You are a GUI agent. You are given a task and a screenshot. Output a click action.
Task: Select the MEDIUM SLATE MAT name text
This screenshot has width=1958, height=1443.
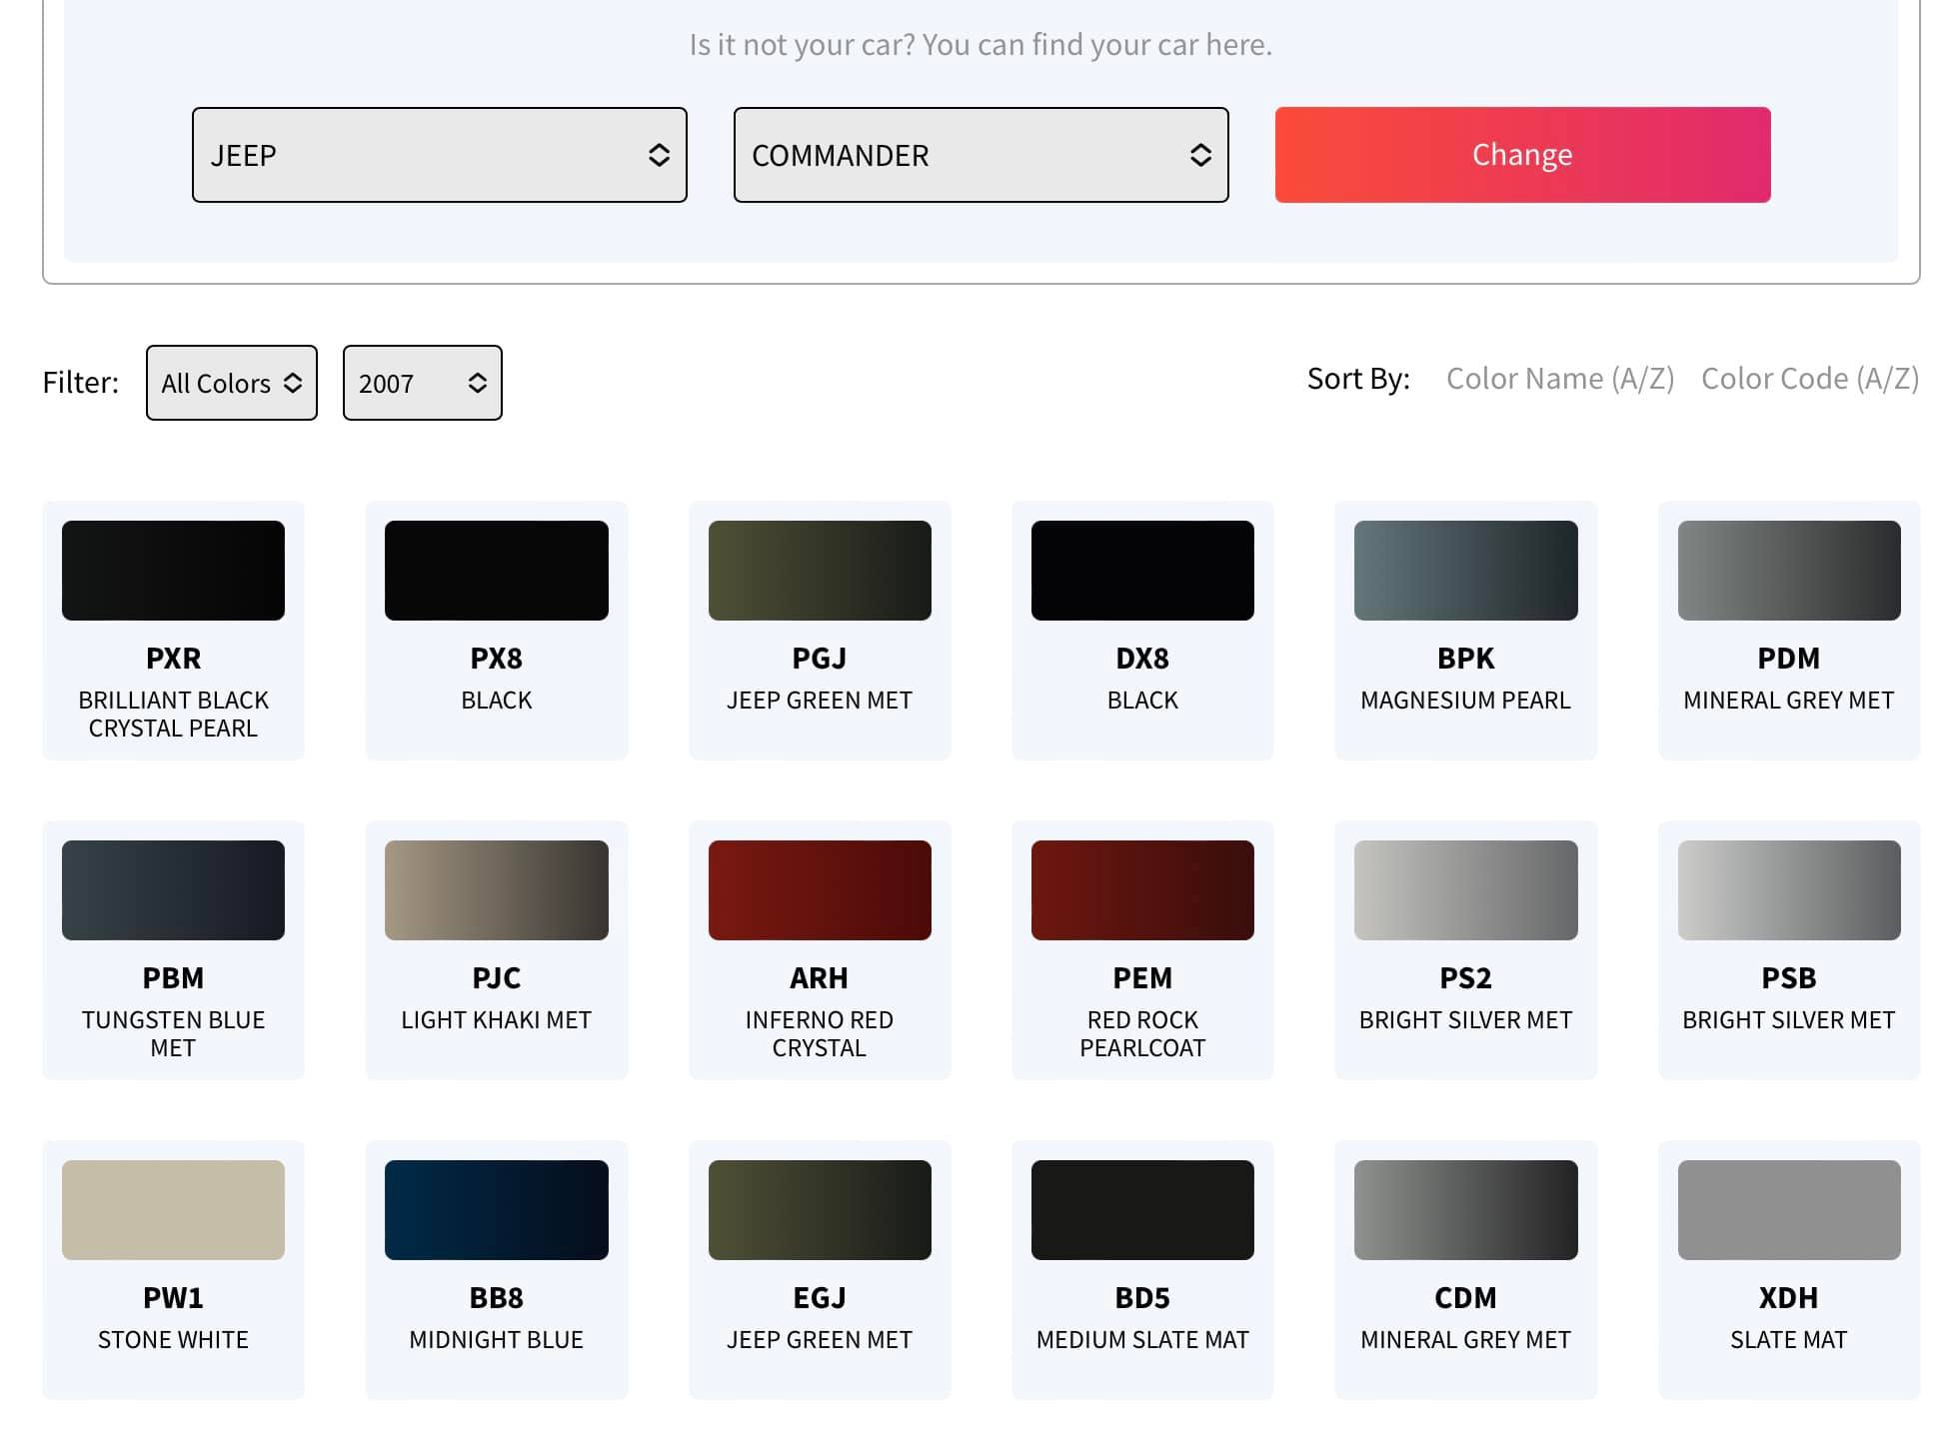[1142, 1340]
